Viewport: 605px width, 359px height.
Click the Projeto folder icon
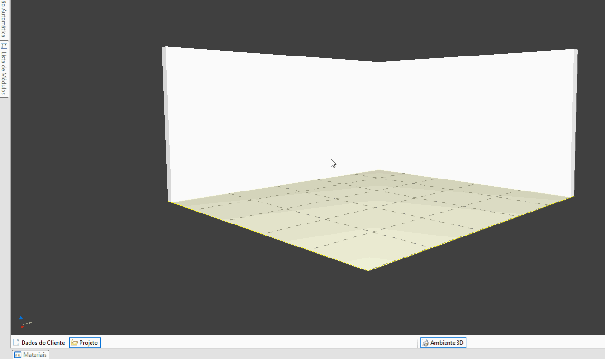74,343
